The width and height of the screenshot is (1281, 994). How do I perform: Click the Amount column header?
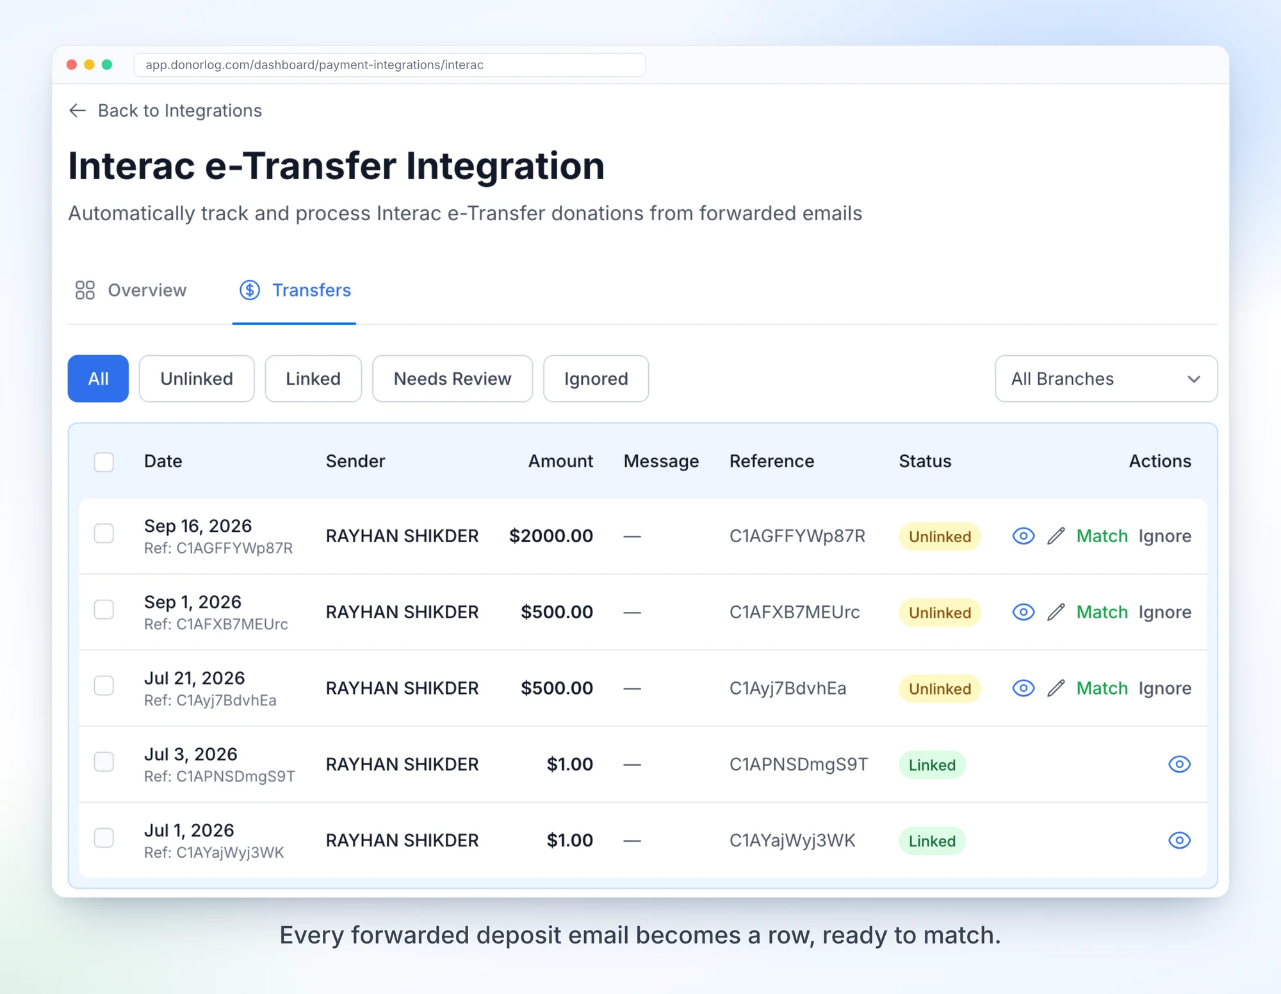coord(560,461)
